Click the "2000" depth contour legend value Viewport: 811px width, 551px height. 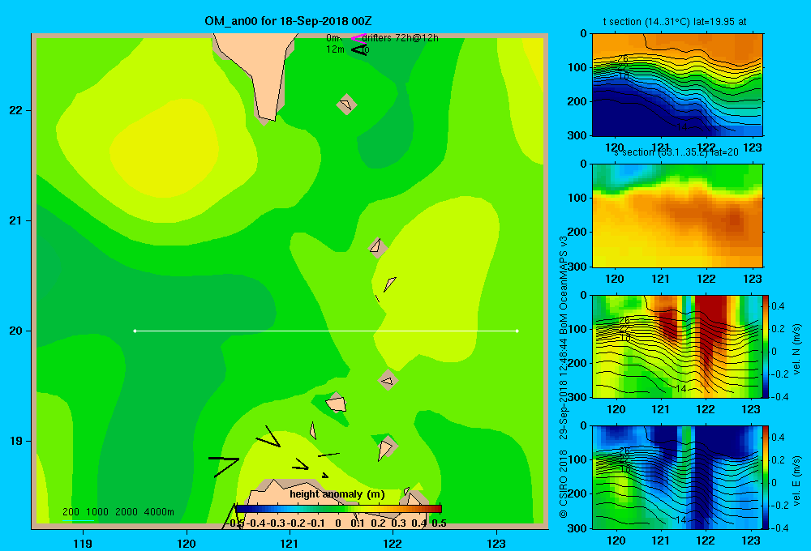[127, 512]
